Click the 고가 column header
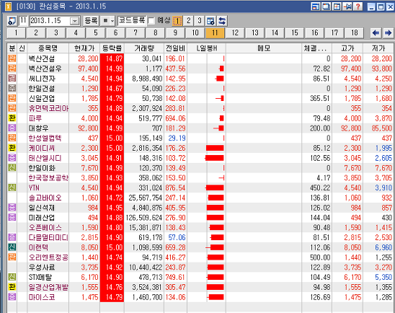The width and height of the screenshot is (395, 313). click(x=347, y=48)
